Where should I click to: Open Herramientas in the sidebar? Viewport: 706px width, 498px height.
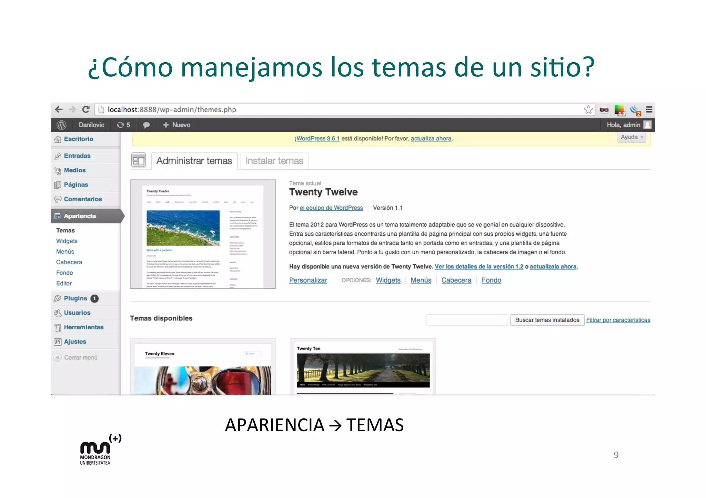tap(84, 327)
